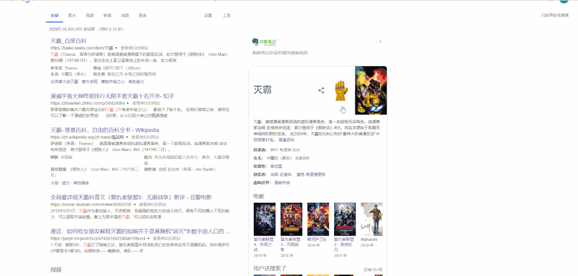
Task: Click the 视频 section heading
Action: coord(56,270)
